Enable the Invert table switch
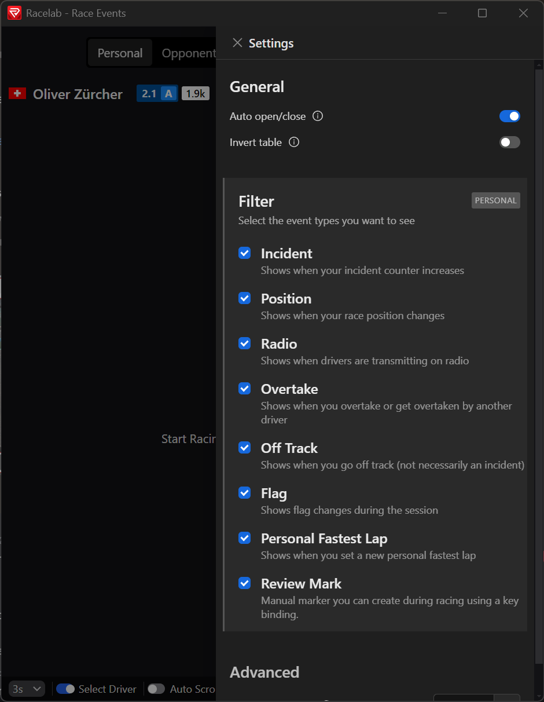 coord(509,142)
